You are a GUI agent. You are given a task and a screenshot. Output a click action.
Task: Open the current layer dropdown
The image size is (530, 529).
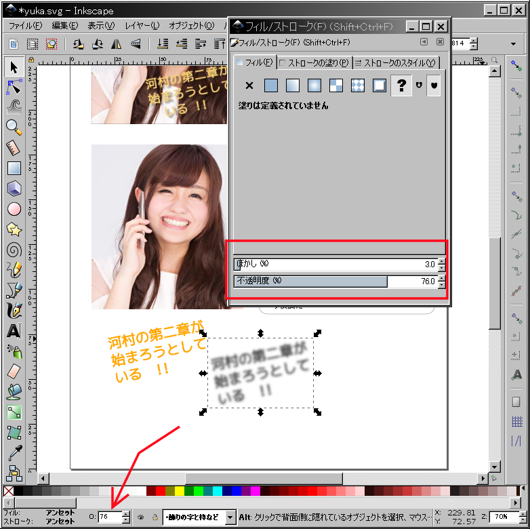(230, 517)
